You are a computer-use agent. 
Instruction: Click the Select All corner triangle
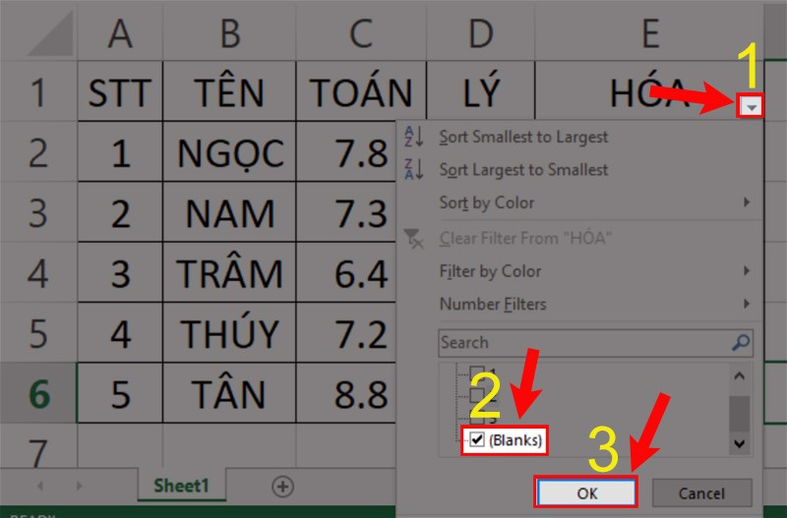pos(50,33)
